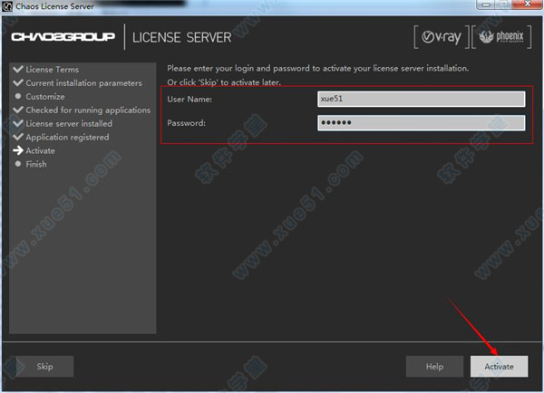This screenshot has width=544, height=393.
Task: Minimize the Chaos License Server window
Action: (x=486, y=5)
